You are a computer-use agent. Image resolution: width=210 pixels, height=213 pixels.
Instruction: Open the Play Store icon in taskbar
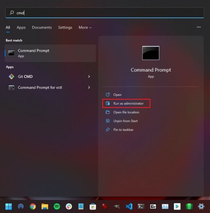[x=177, y=207]
